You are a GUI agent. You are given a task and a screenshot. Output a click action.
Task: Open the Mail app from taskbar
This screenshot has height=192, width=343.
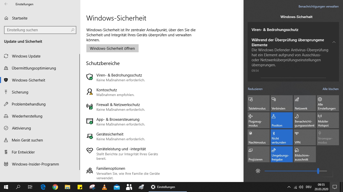pyautogui.click(x=117, y=187)
